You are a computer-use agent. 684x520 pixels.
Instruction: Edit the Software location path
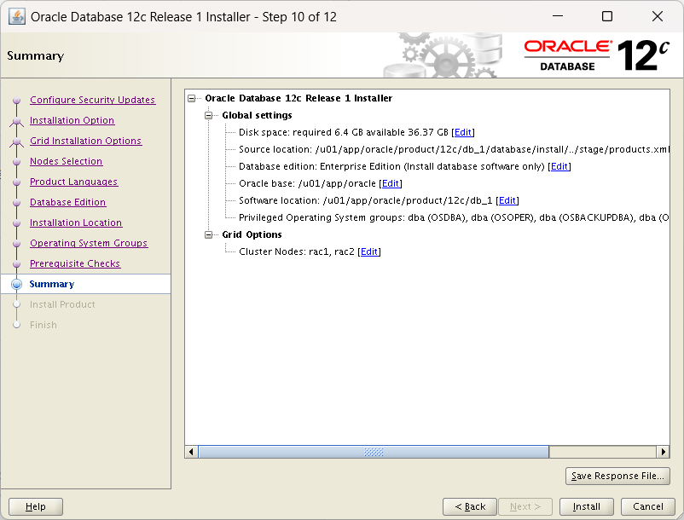[507, 200]
